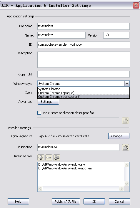Viewport: 140px width, 208px height.
Task: Click the file list scroll down arrow
Action: pos(127,184)
